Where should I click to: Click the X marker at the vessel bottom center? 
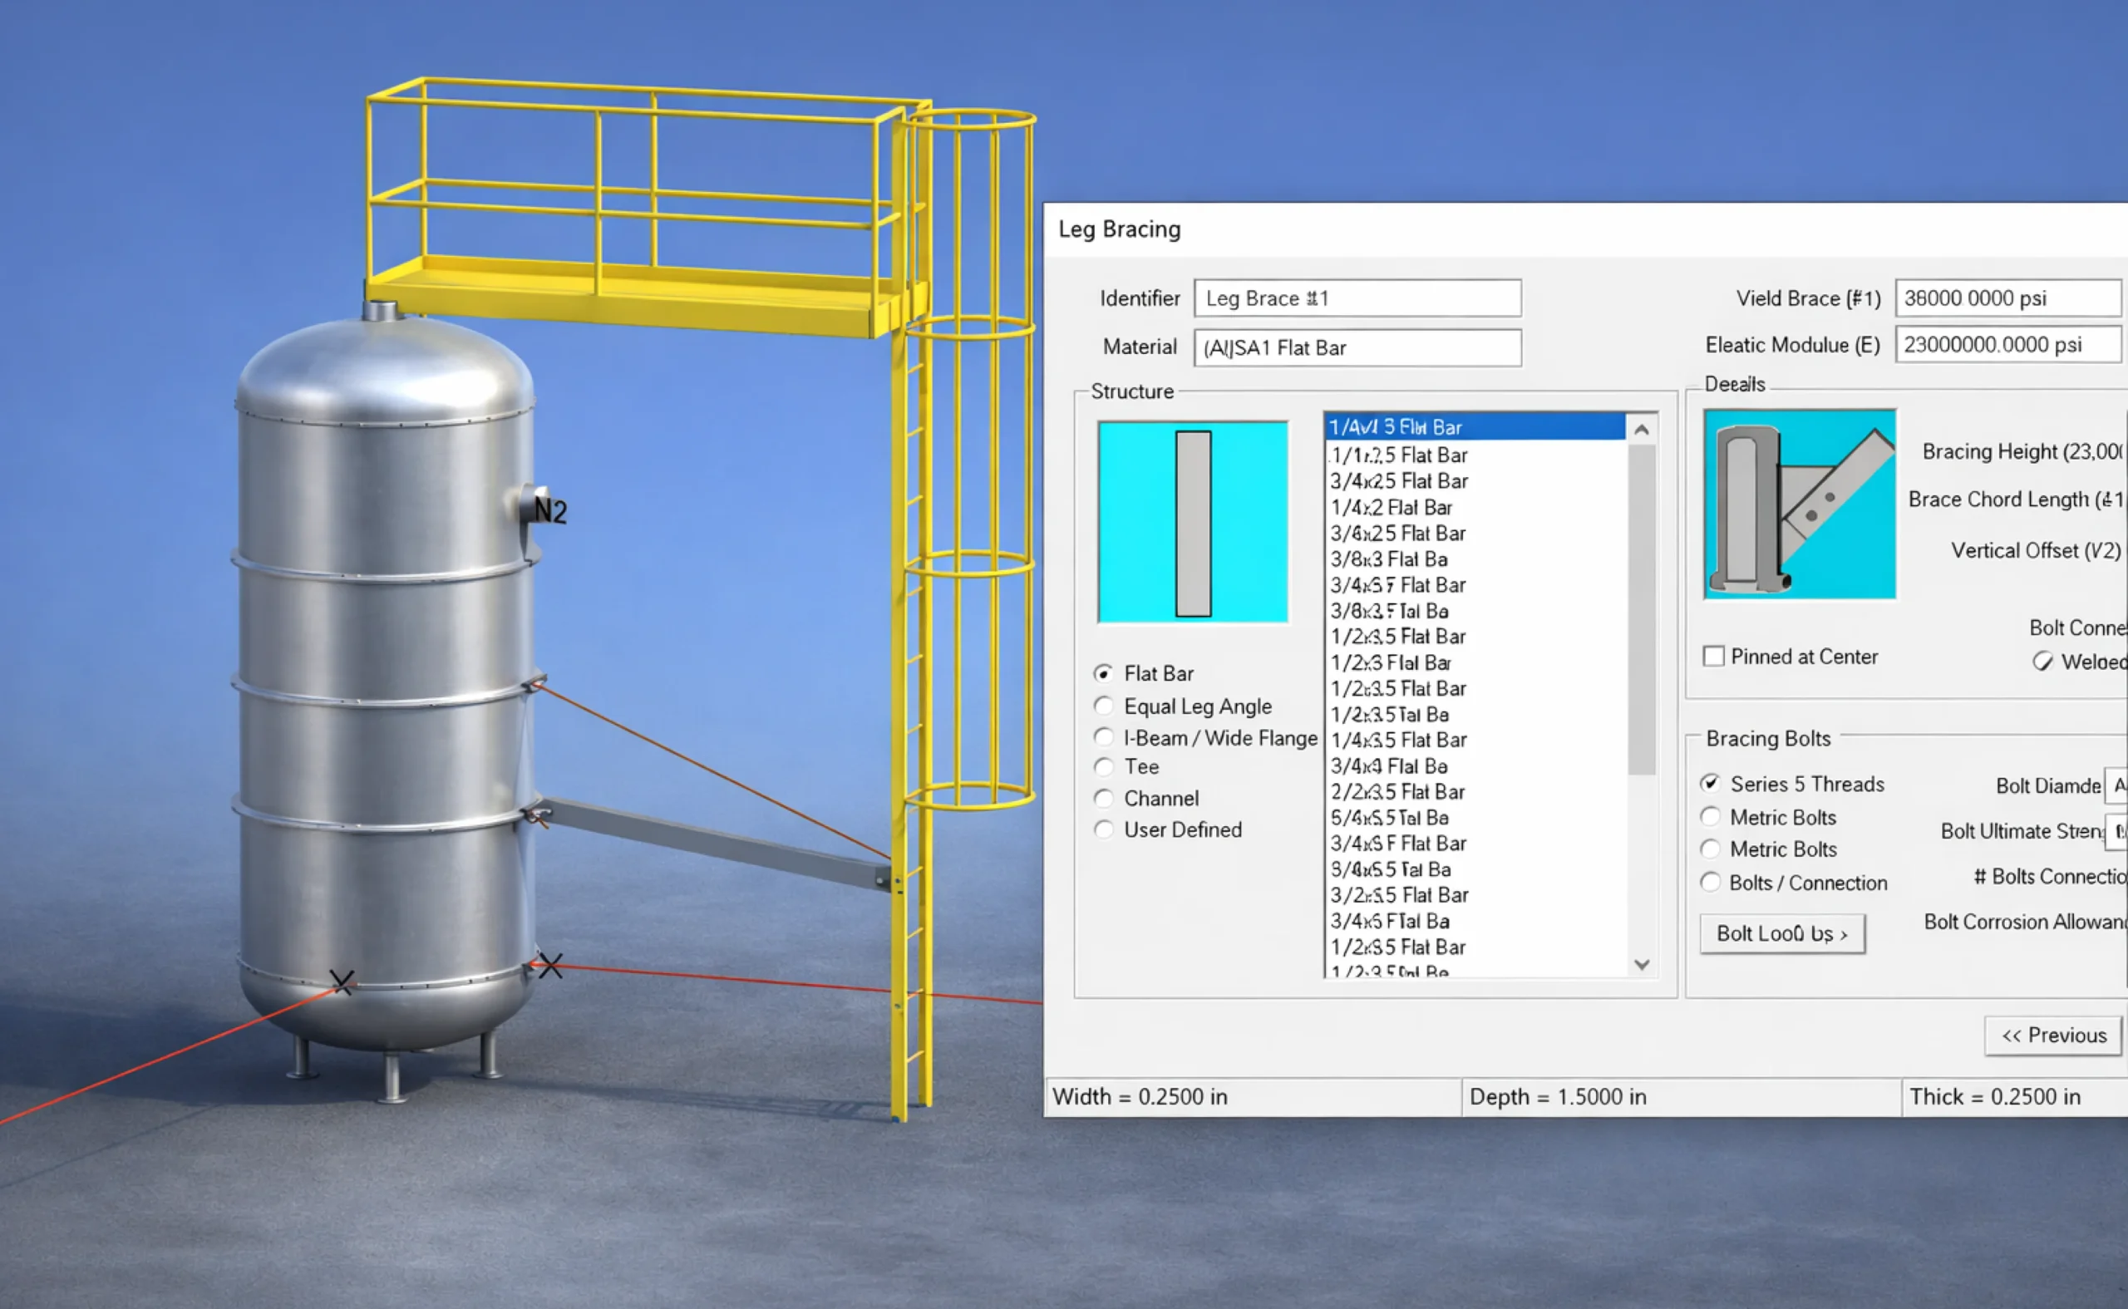[342, 982]
